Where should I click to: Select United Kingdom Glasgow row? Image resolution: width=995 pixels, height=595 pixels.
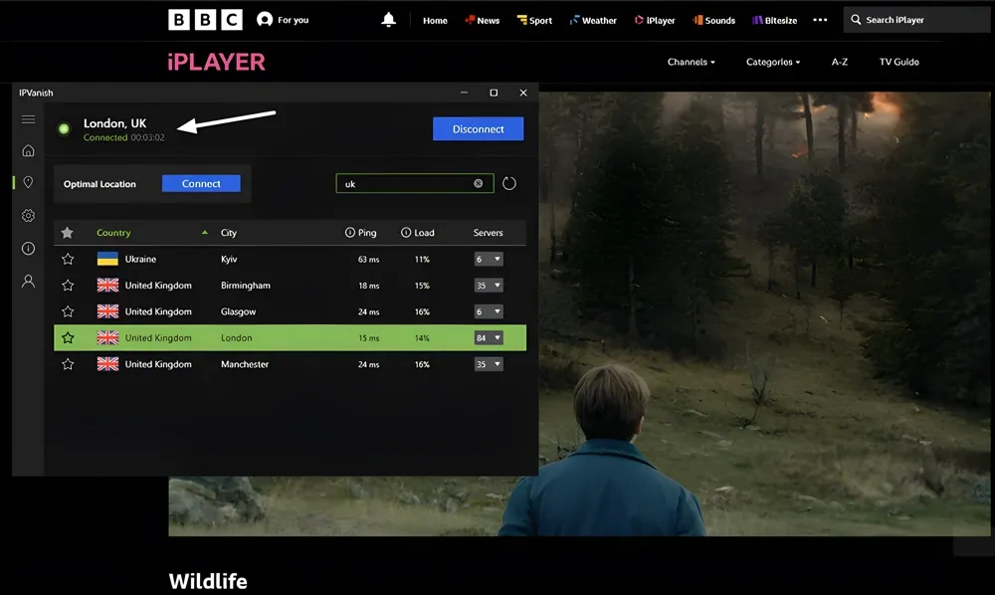tap(290, 311)
